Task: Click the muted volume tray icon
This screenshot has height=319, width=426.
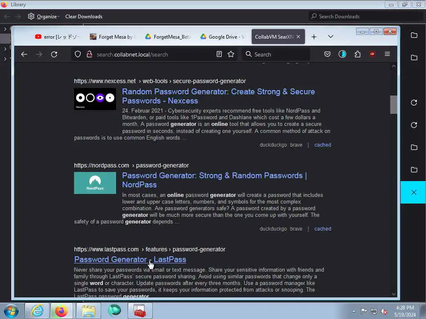Action: coord(384,311)
